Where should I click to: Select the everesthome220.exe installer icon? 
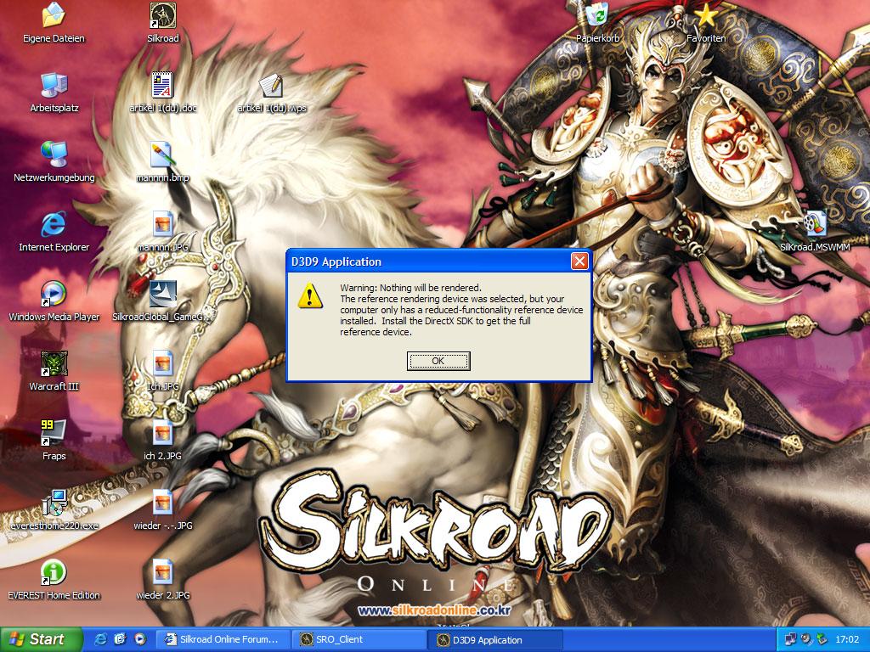[x=54, y=503]
